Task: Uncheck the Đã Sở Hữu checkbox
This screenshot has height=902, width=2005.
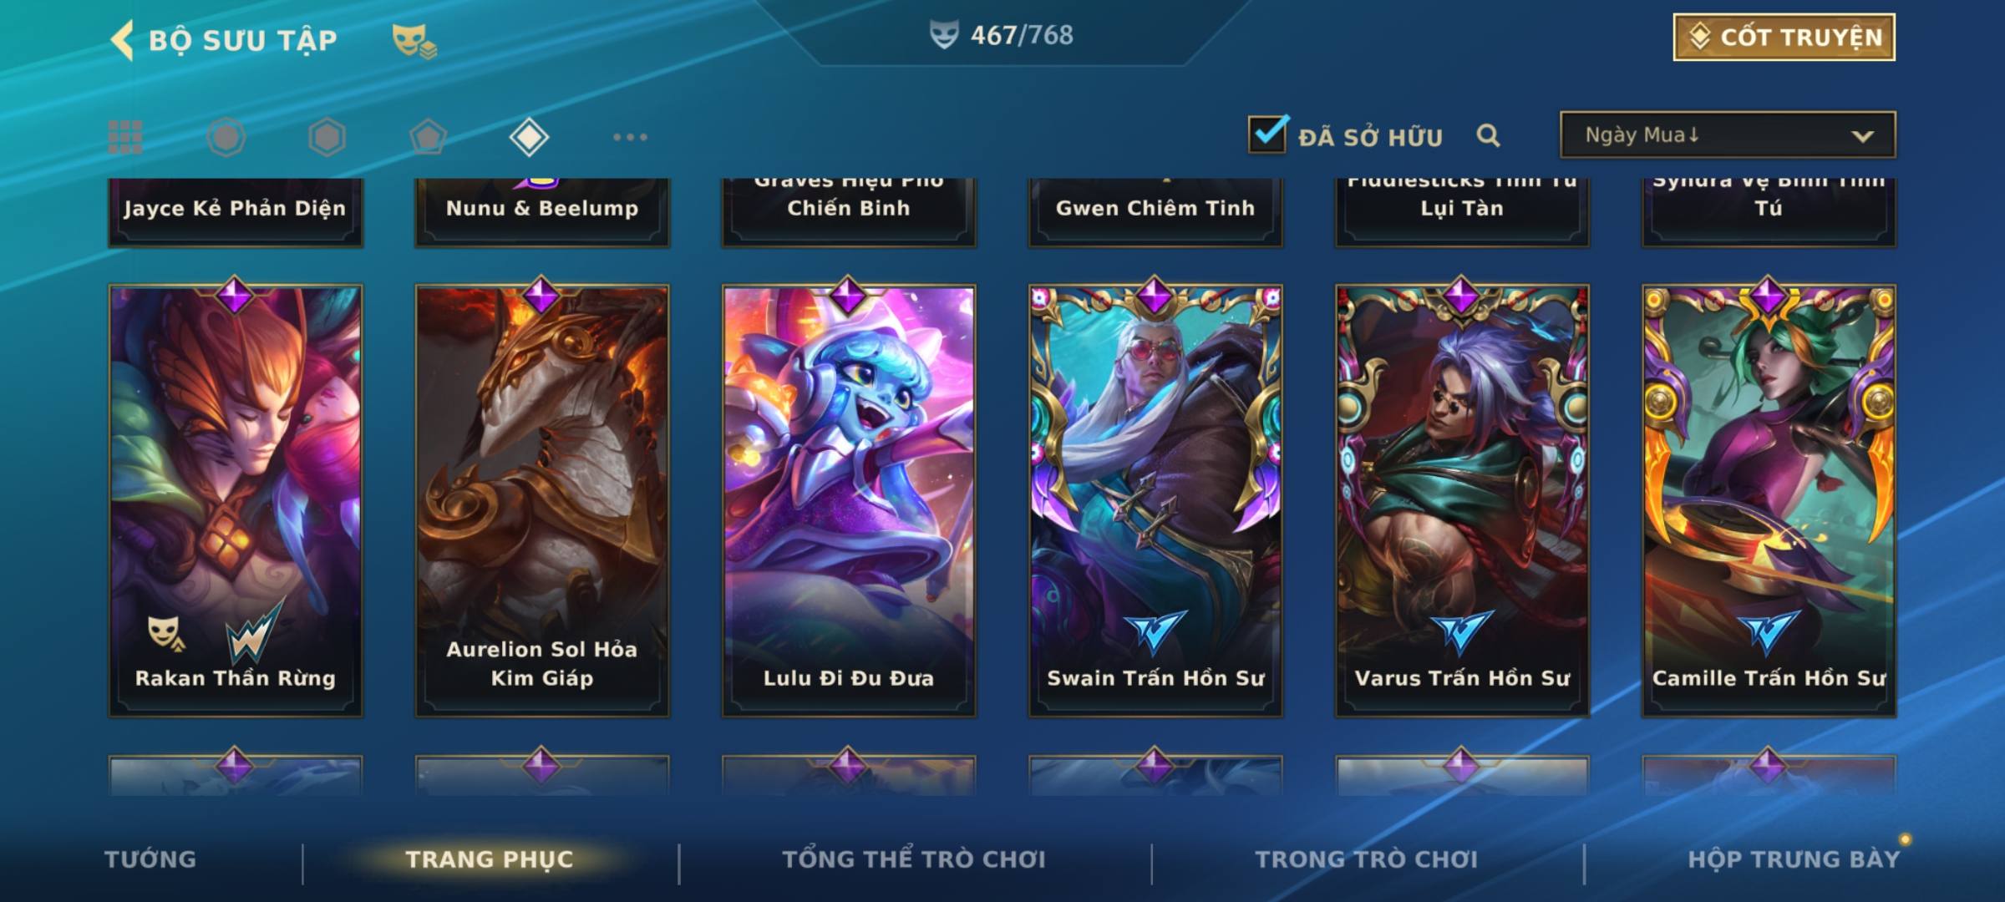Action: 1267,134
